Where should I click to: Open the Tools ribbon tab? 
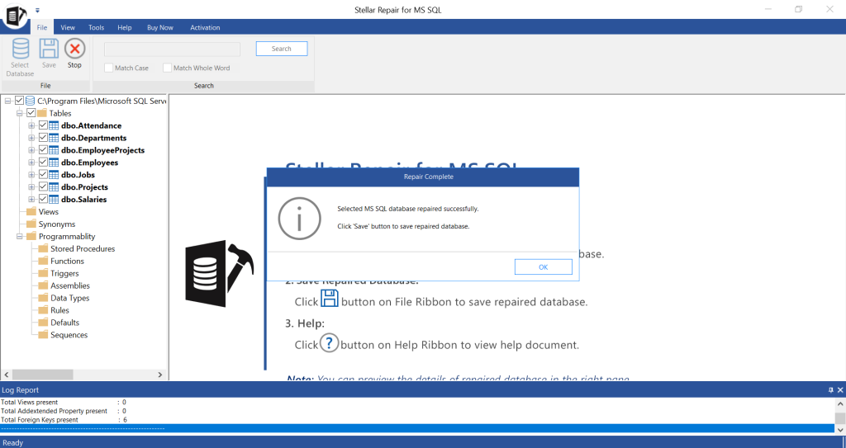coord(96,27)
